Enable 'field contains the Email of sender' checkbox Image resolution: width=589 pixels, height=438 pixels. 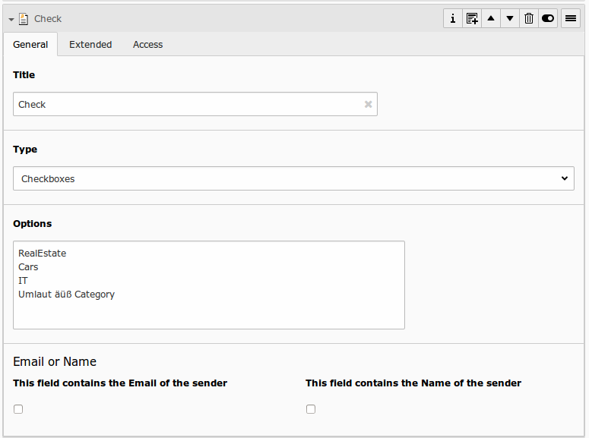18,409
